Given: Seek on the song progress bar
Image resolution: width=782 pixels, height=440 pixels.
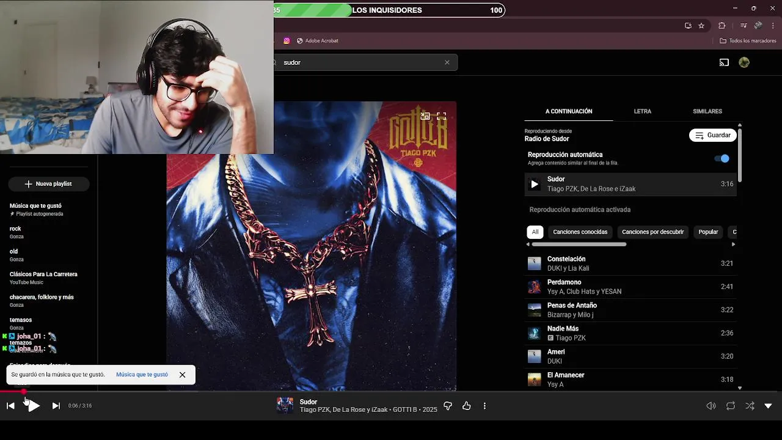Looking at the screenshot, I should coord(391,392).
